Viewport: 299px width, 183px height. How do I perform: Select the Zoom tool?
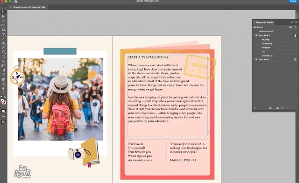(x=3, y=92)
